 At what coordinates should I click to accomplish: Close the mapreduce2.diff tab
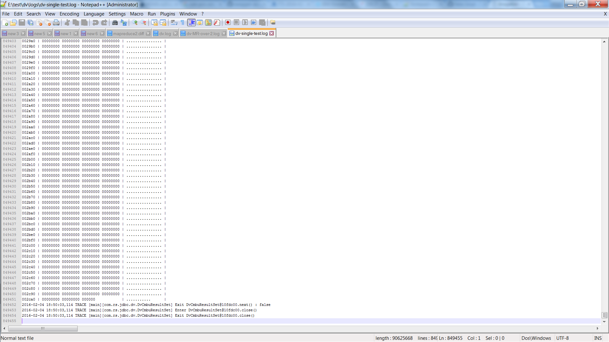point(148,34)
